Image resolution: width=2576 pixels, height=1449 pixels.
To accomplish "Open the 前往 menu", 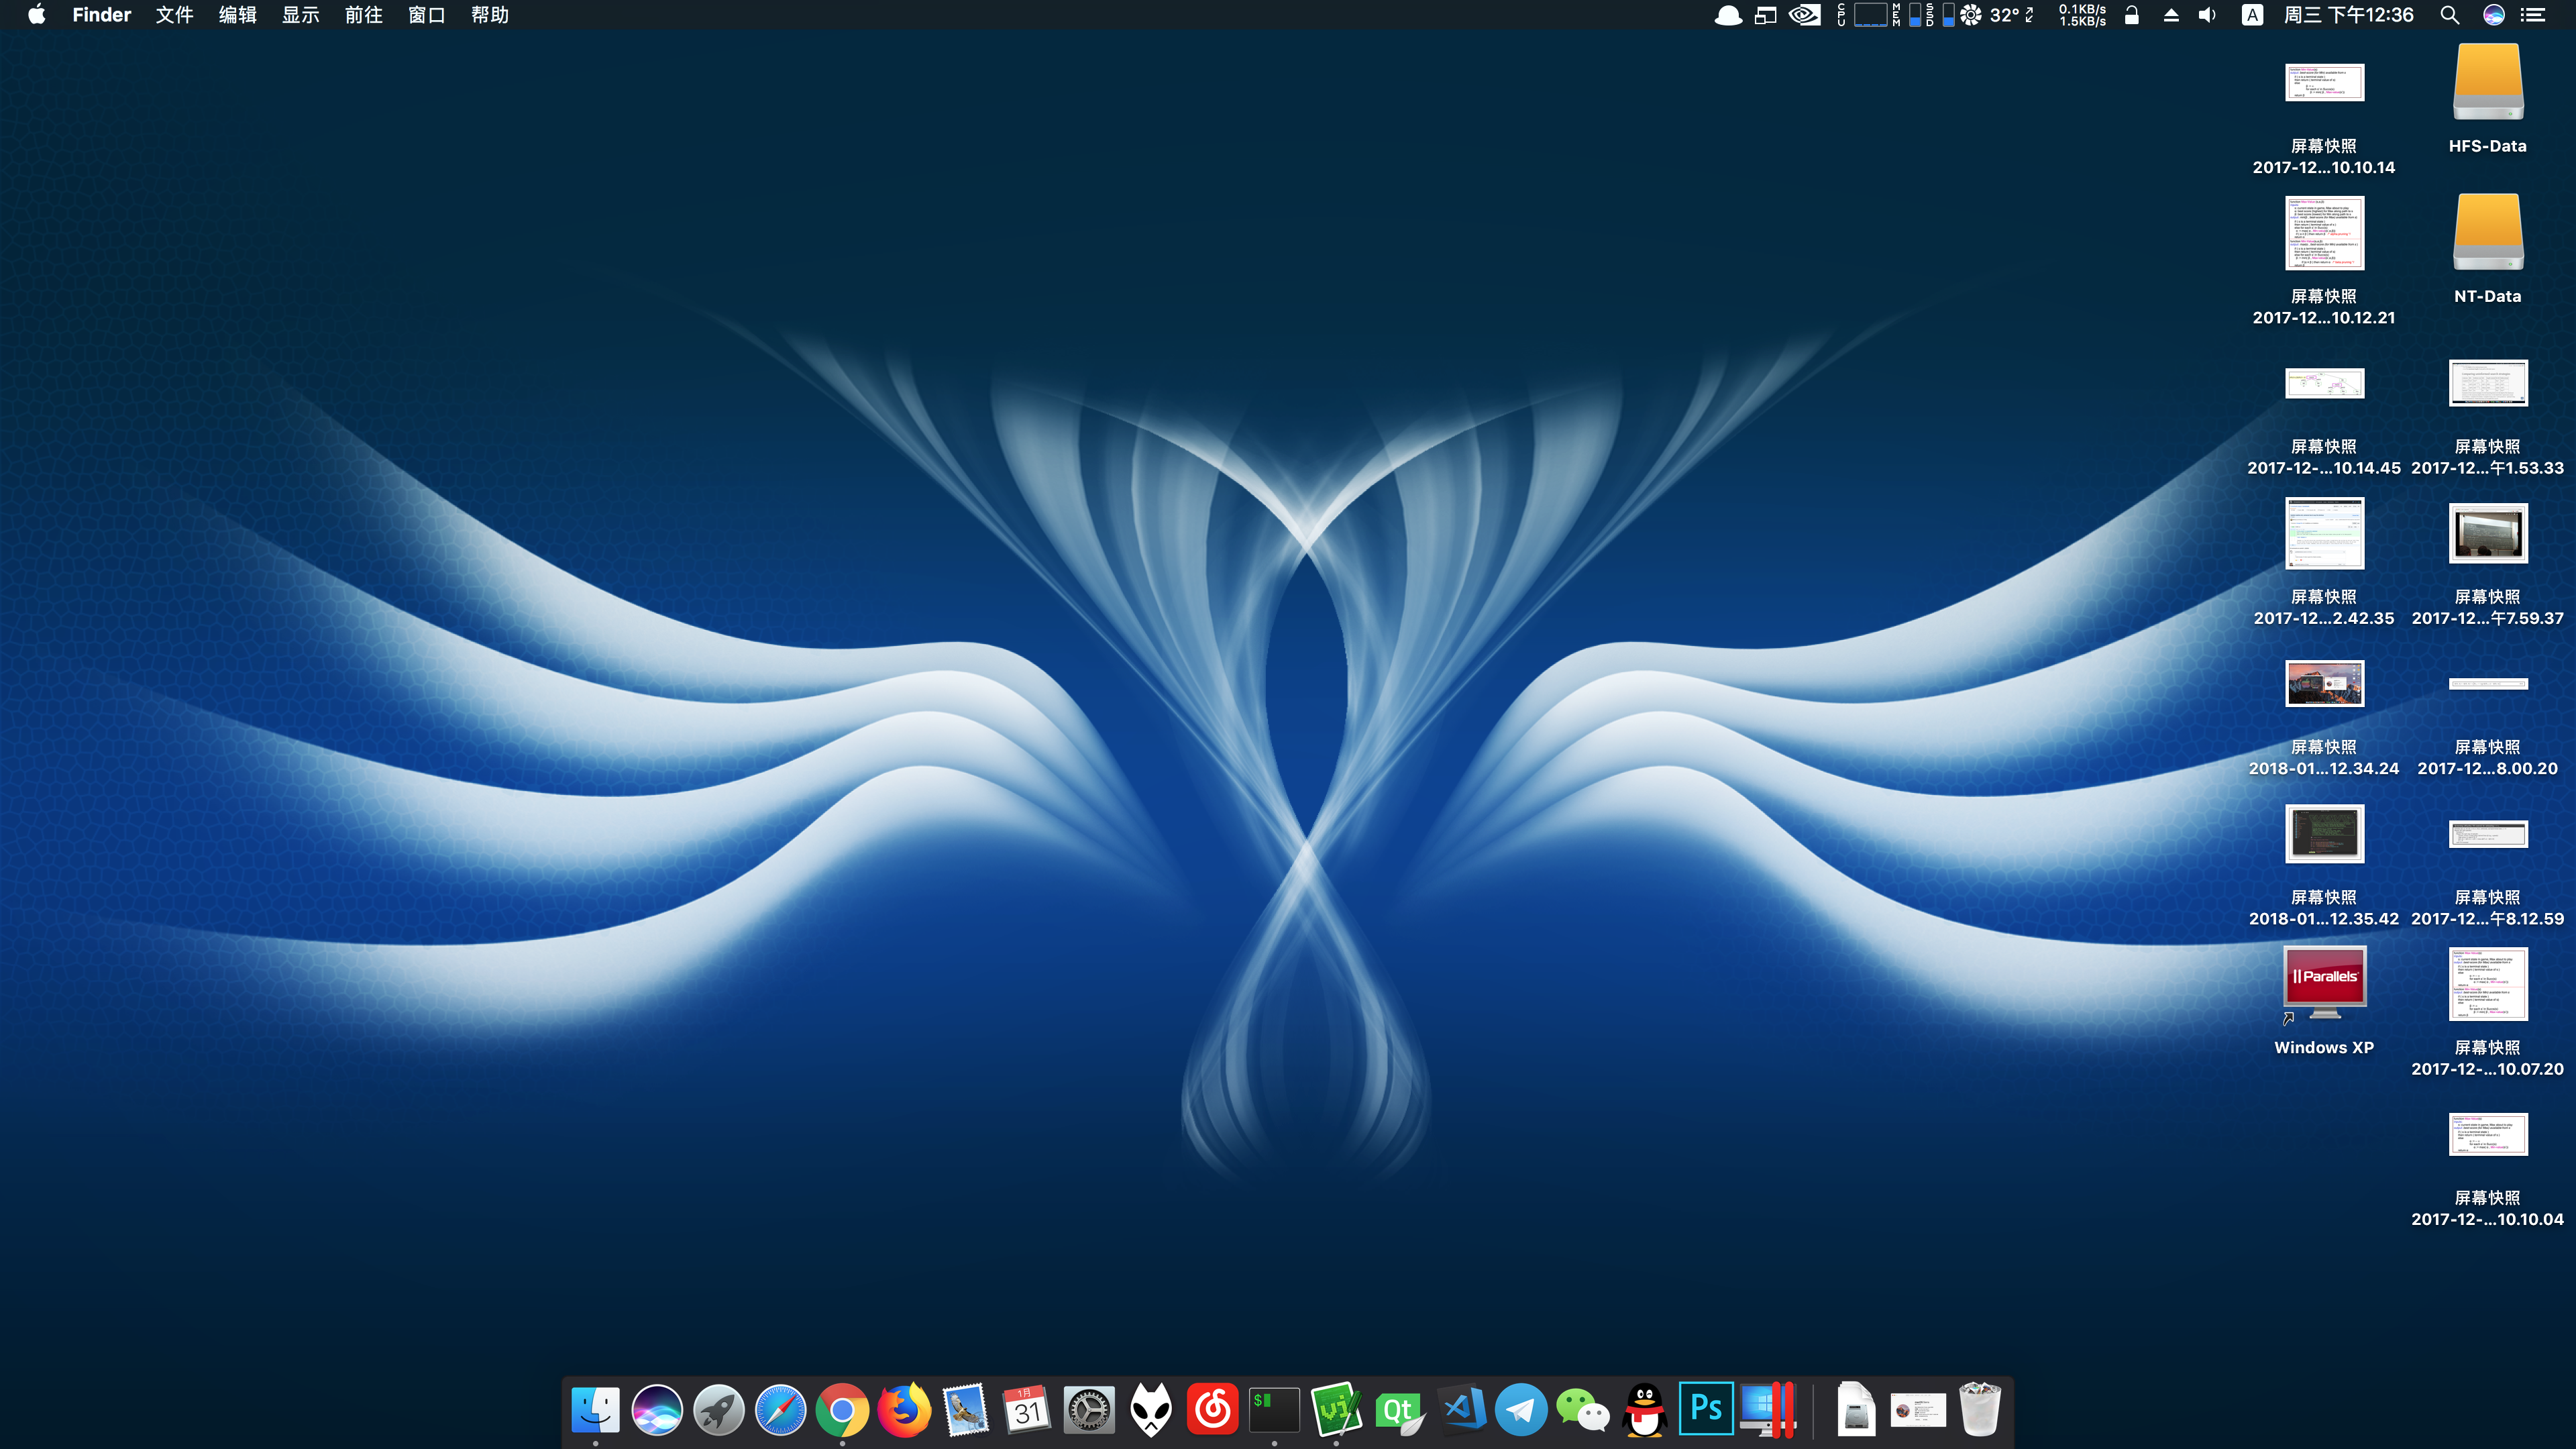I will coord(363,15).
